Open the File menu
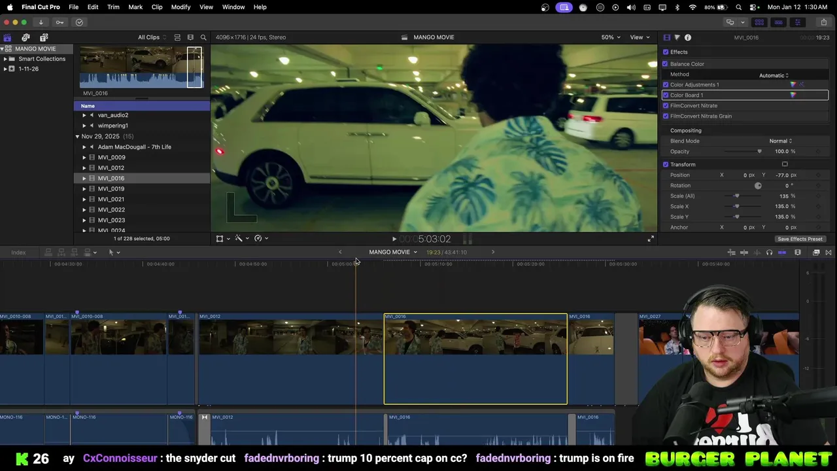The image size is (837, 471). tap(73, 7)
